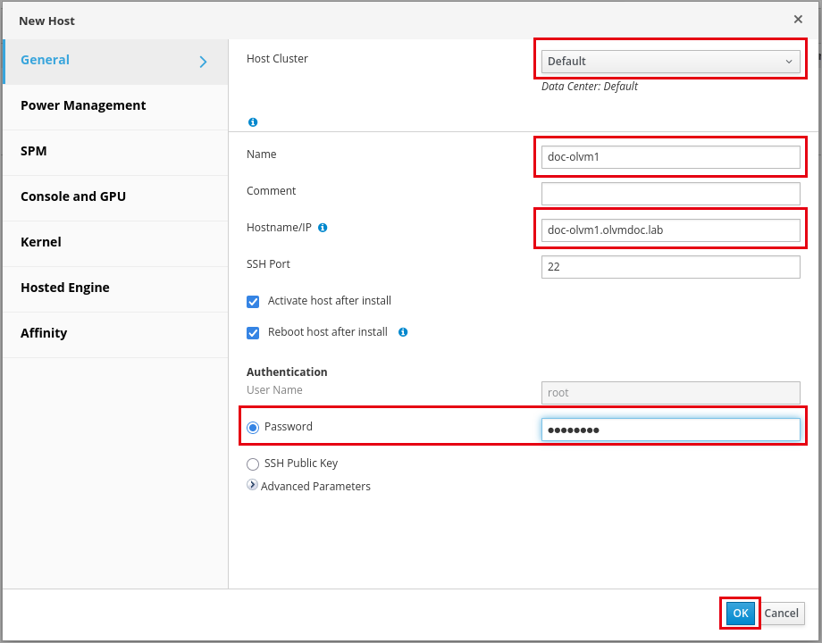Select the Affinity tab

coord(115,335)
